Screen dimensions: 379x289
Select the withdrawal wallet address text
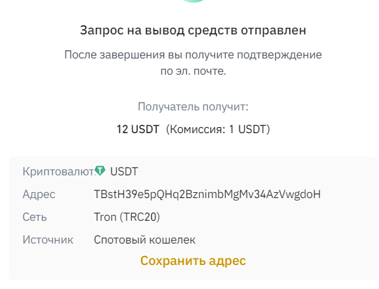coord(207,194)
